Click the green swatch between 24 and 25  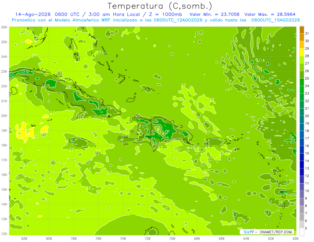302,82
